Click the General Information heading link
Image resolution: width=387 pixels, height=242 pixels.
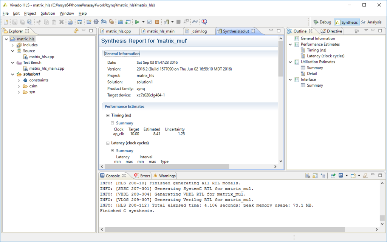(122, 54)
